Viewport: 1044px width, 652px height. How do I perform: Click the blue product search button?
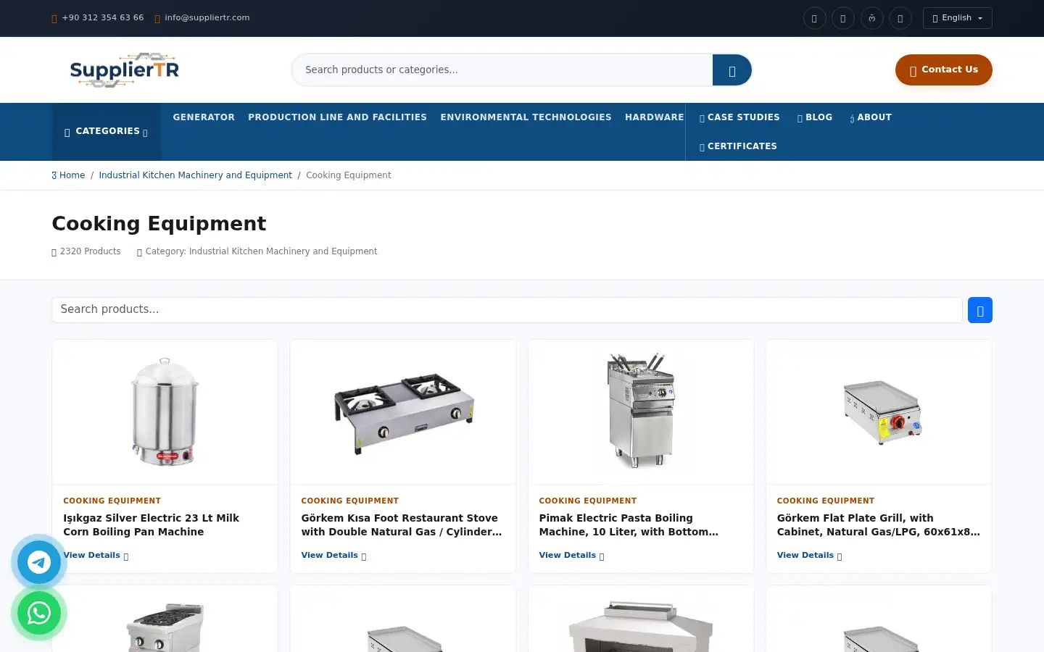[979, 310]
